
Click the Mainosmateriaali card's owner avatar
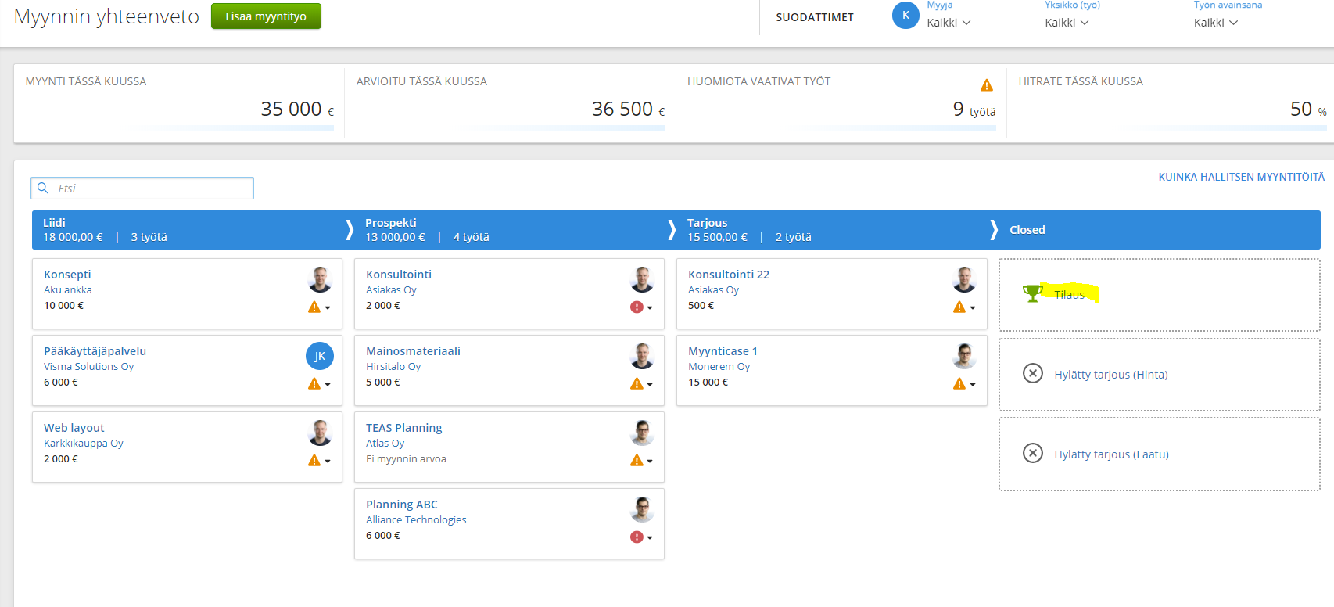click(x=642, y=356)
